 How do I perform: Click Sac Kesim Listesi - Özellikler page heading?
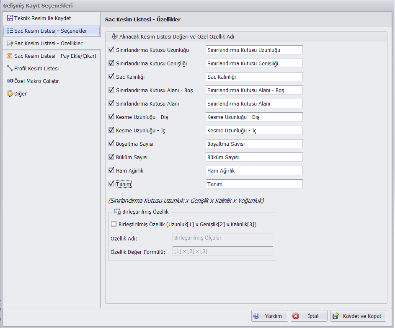click(x=142, y=19)
